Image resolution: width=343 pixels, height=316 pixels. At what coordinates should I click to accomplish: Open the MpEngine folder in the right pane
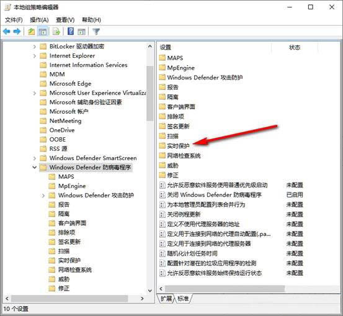point(180,68)
